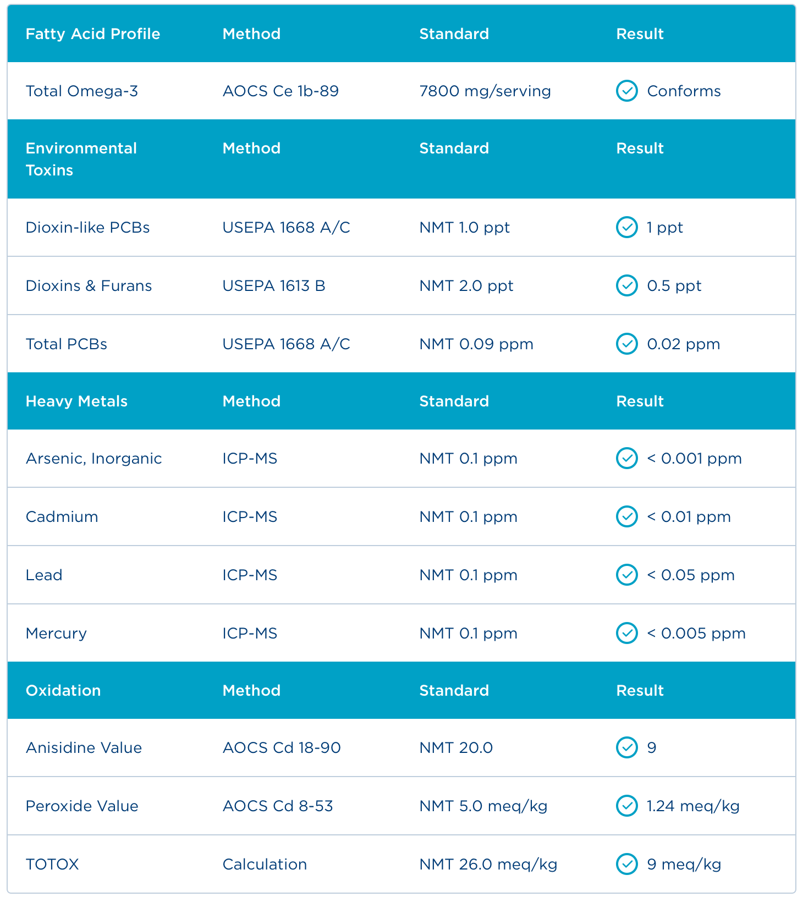Click the checkmark icon in the Cadmium row
The height and width of the screenshot is (897, 803).
(x=626, y=516)
